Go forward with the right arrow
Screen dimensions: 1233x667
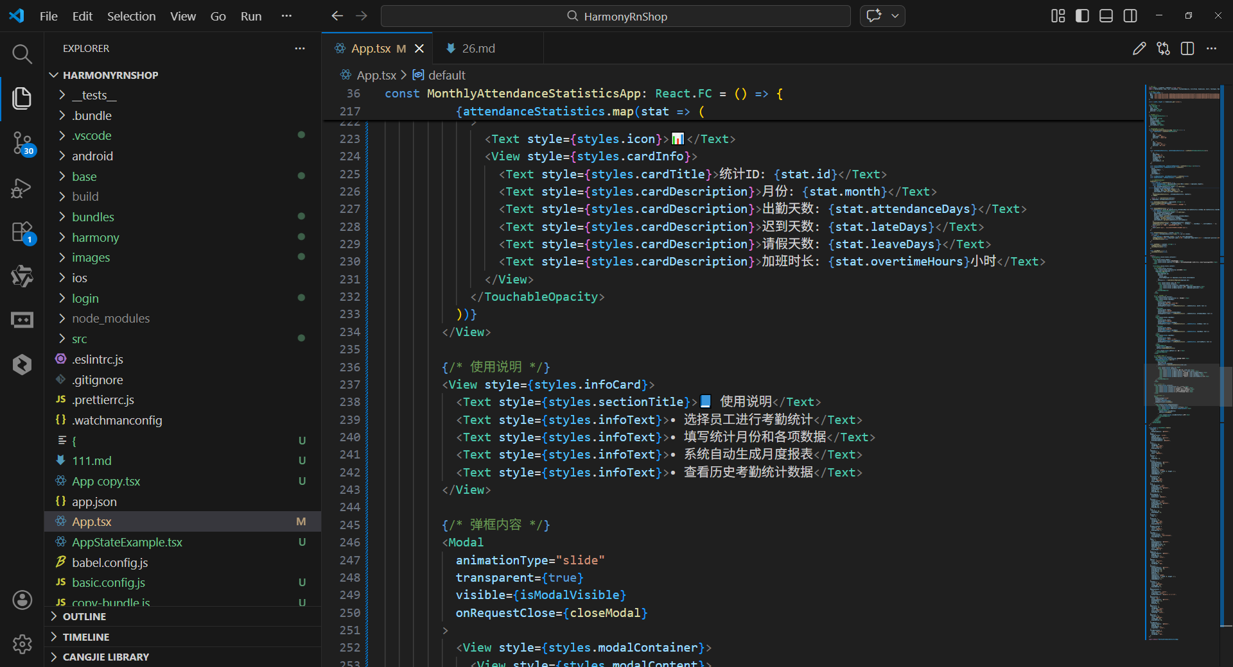click(362, 16)
